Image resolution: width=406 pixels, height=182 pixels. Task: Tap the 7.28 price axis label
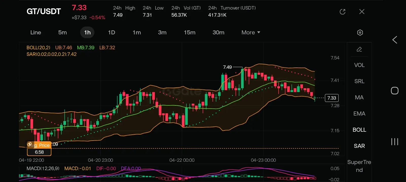(335, 106)
